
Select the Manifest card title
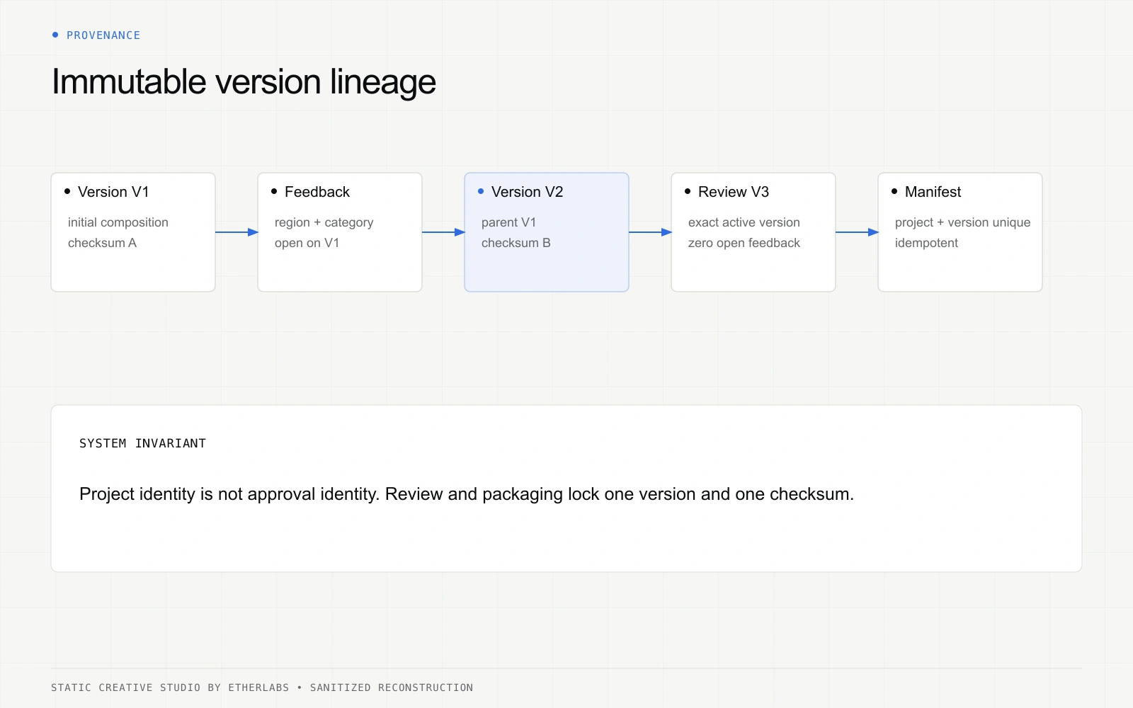click(x=933, y=192)
